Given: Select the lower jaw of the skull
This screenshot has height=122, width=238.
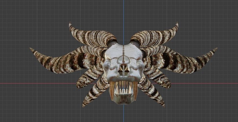Looking at the screenshot, I should [123, 99].
